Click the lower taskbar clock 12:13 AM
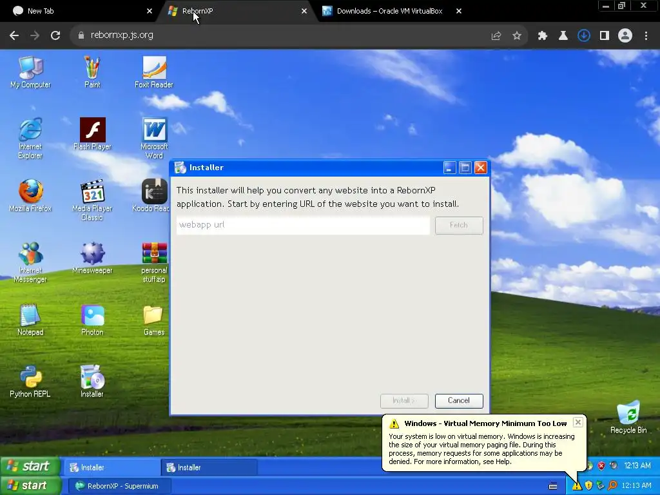 (636, 486)
